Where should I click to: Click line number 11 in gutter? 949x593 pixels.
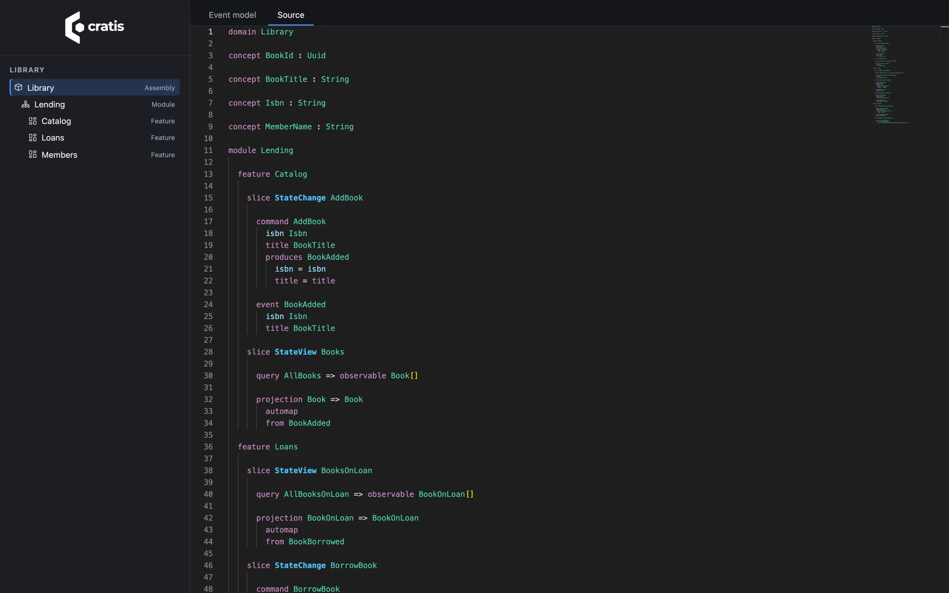coord(208,151)
